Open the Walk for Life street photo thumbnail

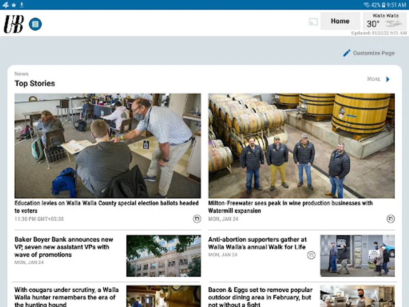358,255
